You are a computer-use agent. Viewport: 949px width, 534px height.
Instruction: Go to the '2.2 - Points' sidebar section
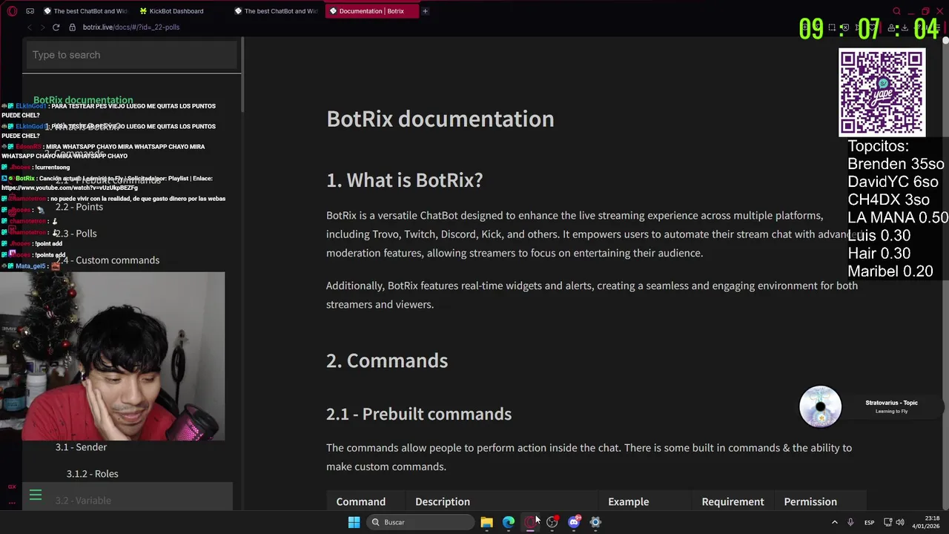point(79,207)
